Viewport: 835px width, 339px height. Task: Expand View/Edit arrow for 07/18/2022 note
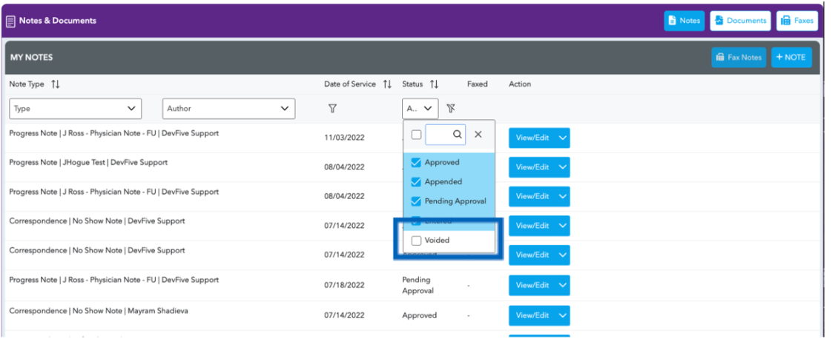564,285
